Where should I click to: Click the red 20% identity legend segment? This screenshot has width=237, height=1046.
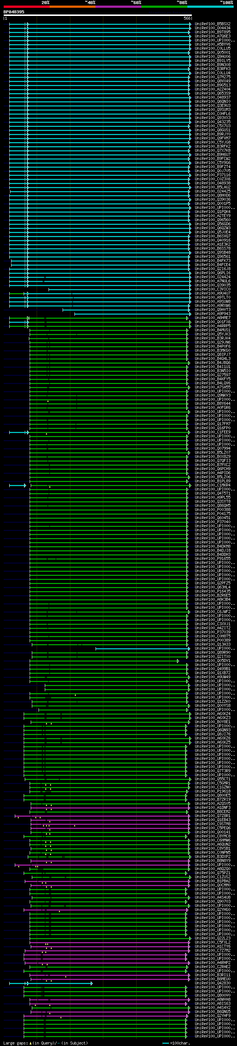click(x=27, y=7)
